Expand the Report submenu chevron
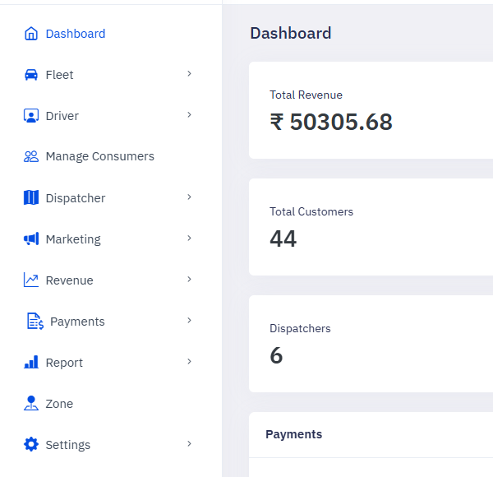This screenshot has height=477, width=493. [x=189, y=362]
